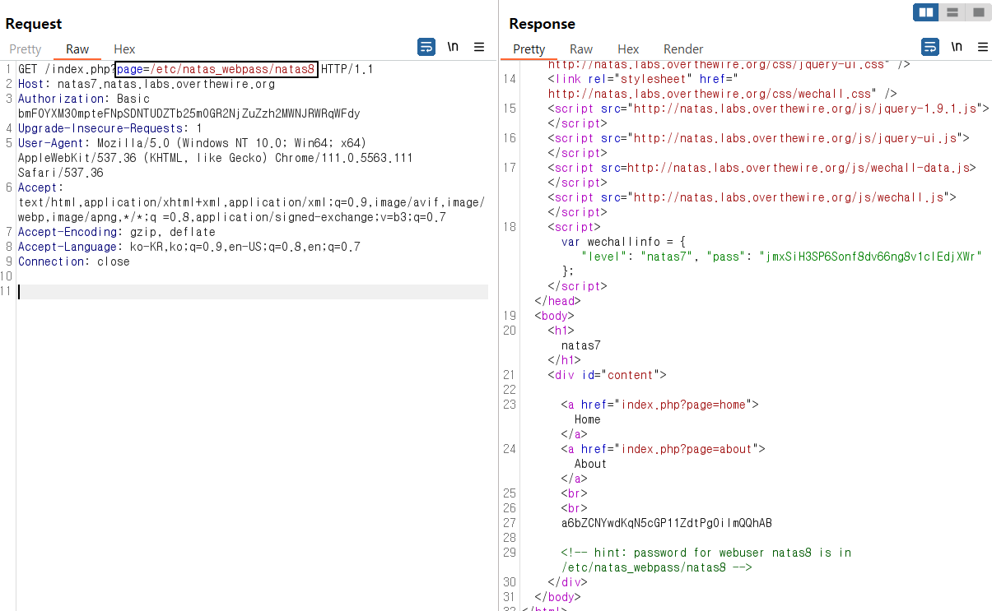Show non-printable characters in Response panel

click(957, 47)
